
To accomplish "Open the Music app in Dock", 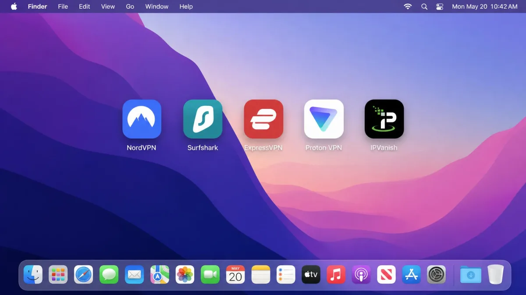I will pyautogui.click(x=336, y=274).
